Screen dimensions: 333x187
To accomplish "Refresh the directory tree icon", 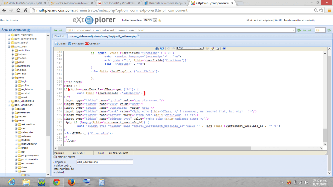I will click(x=29, y=30).
